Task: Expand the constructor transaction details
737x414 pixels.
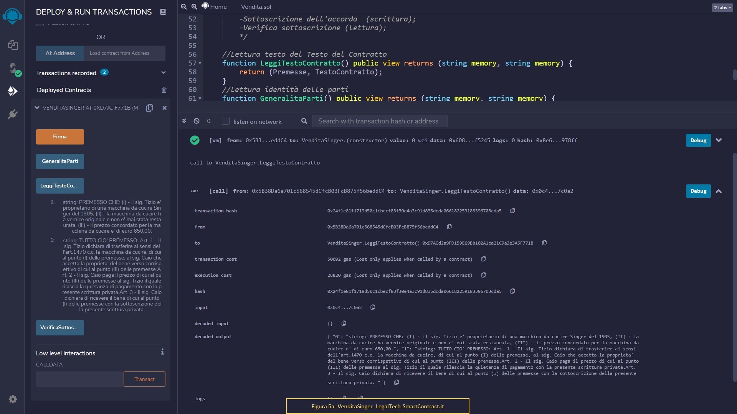Action: [719, 140]
